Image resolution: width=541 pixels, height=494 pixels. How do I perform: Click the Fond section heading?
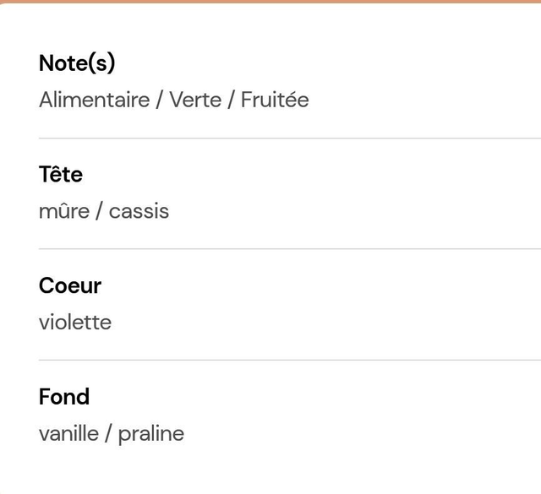(x=64, y=396)
